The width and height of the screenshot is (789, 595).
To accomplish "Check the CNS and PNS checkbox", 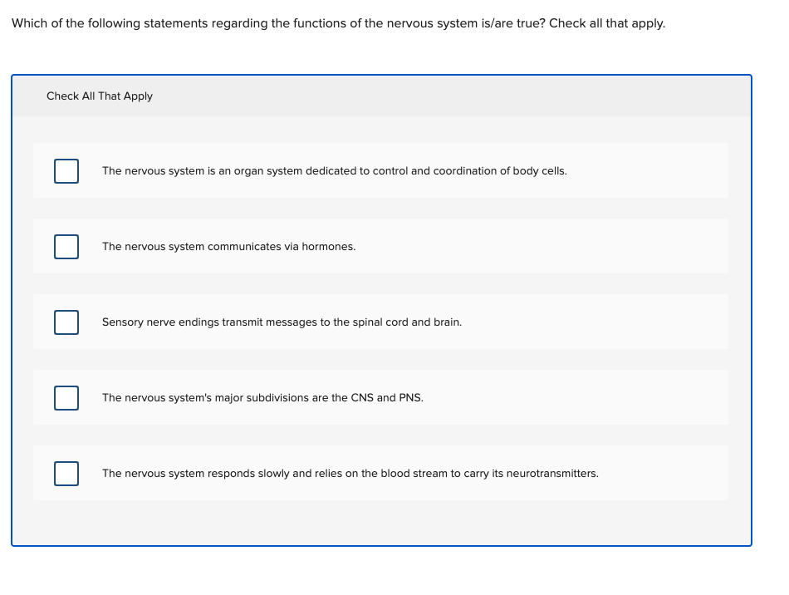I will pyautogui.click(x=66, y=397).
